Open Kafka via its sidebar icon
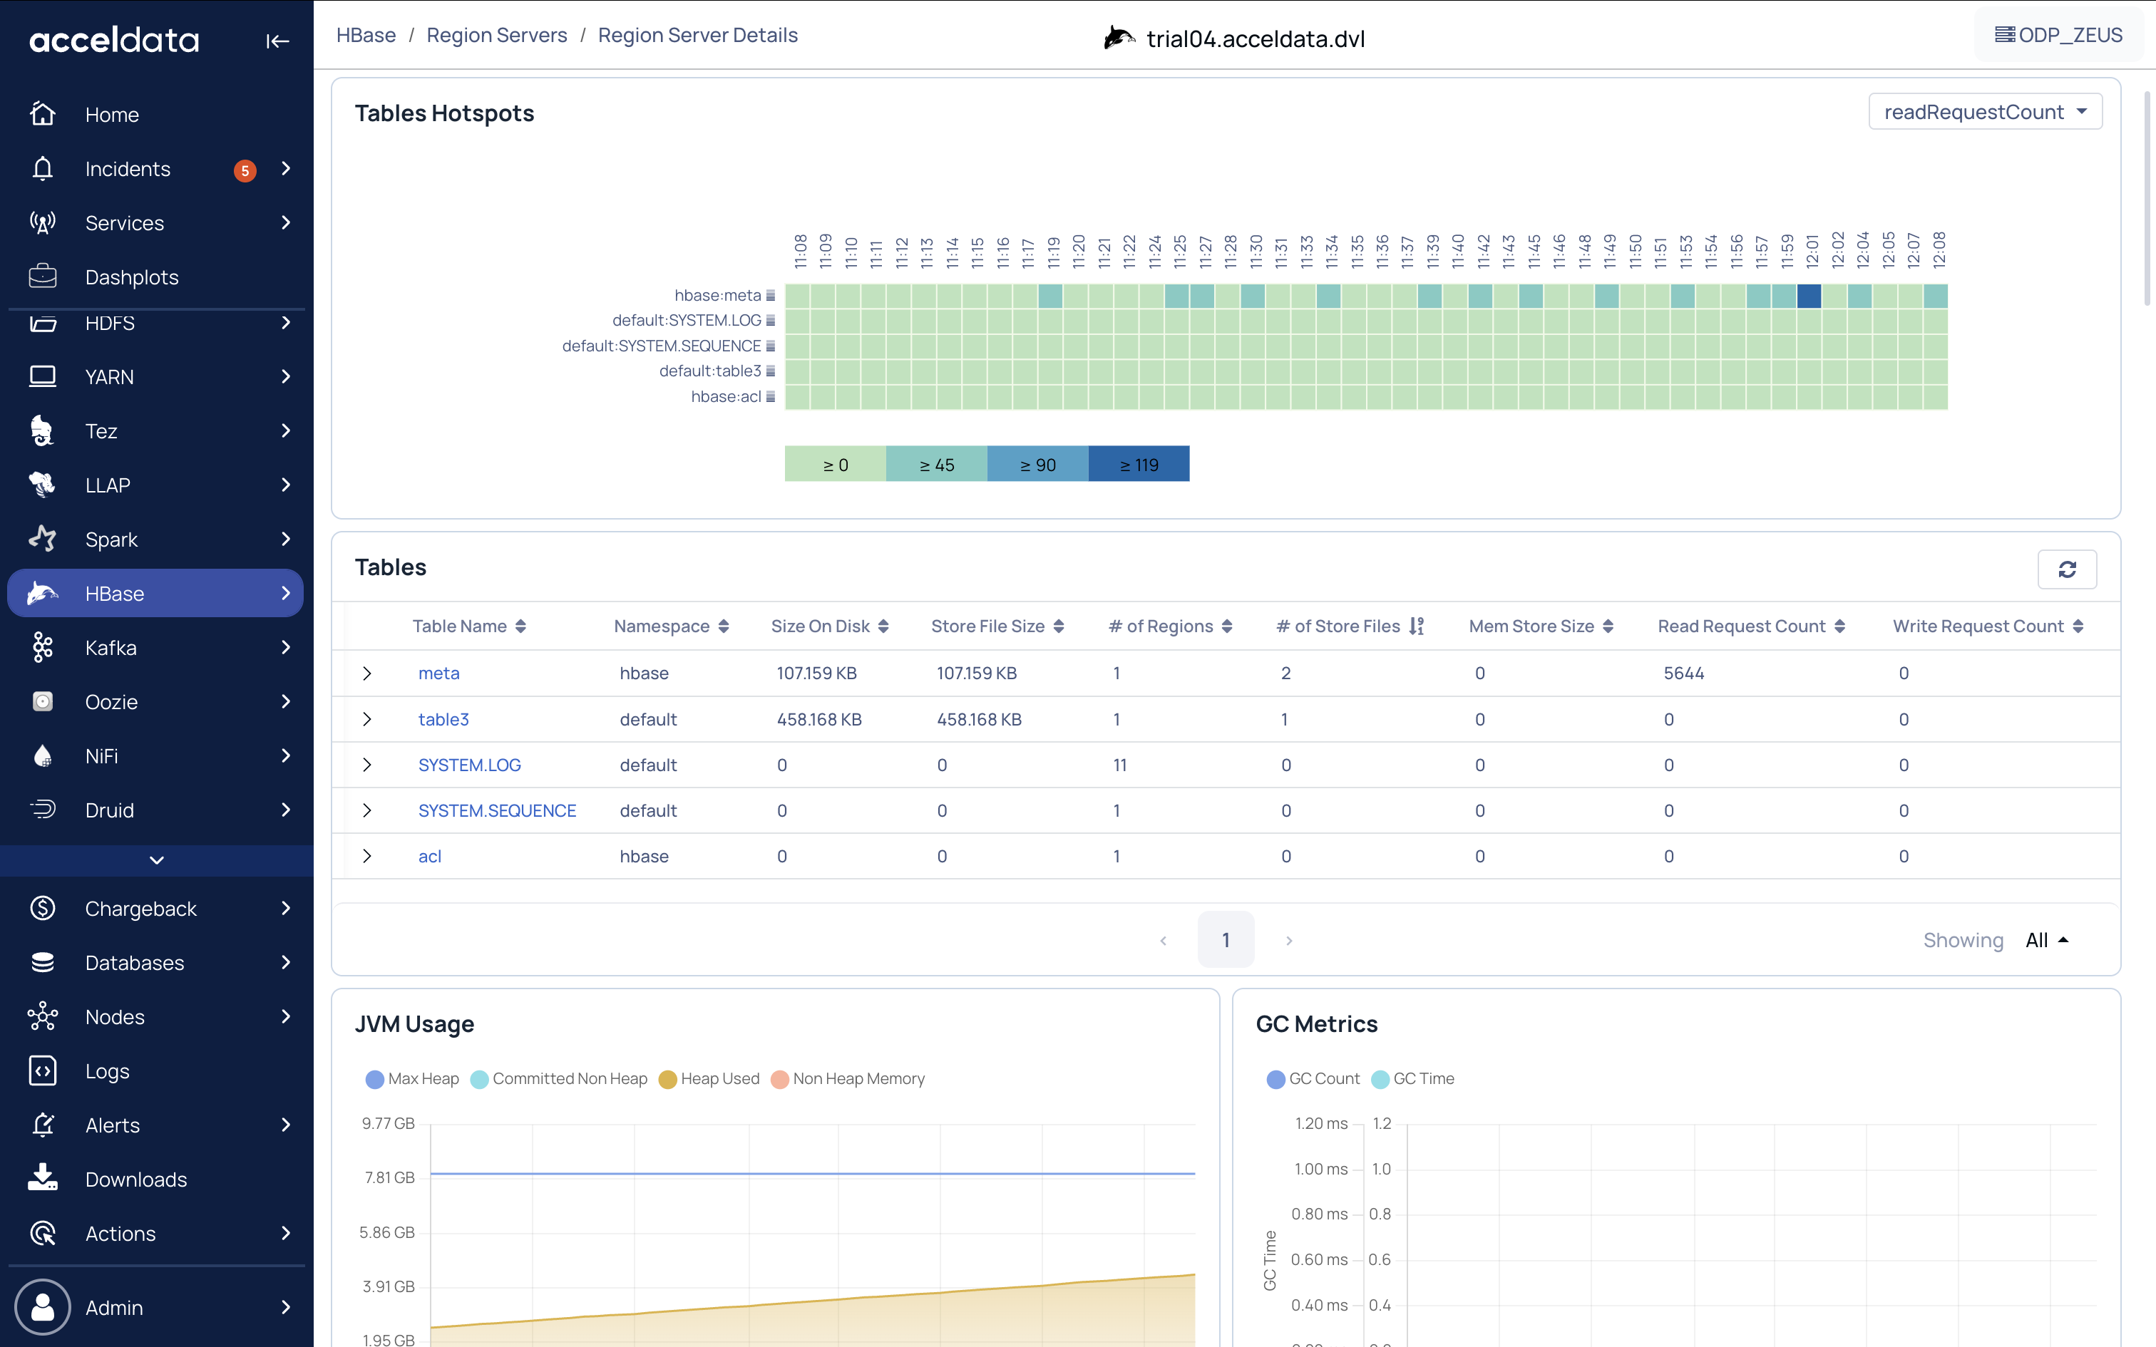The image size is (2156, 1347). coord(43,648)
